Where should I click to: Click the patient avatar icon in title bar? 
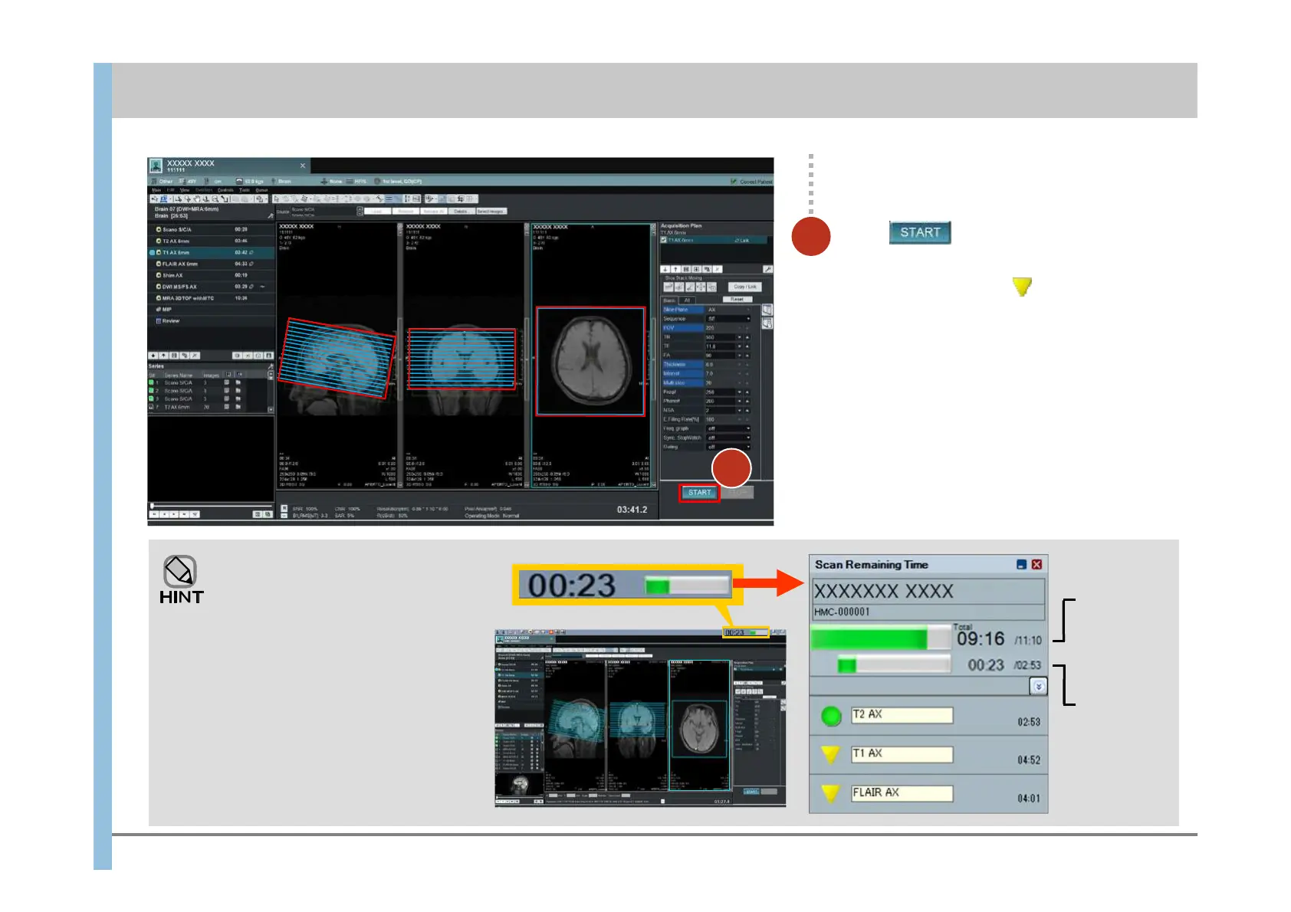pyautogui.click(x=156, y=166)
